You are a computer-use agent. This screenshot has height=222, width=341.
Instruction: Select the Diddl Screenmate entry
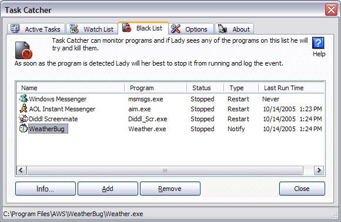click(54, 119)
